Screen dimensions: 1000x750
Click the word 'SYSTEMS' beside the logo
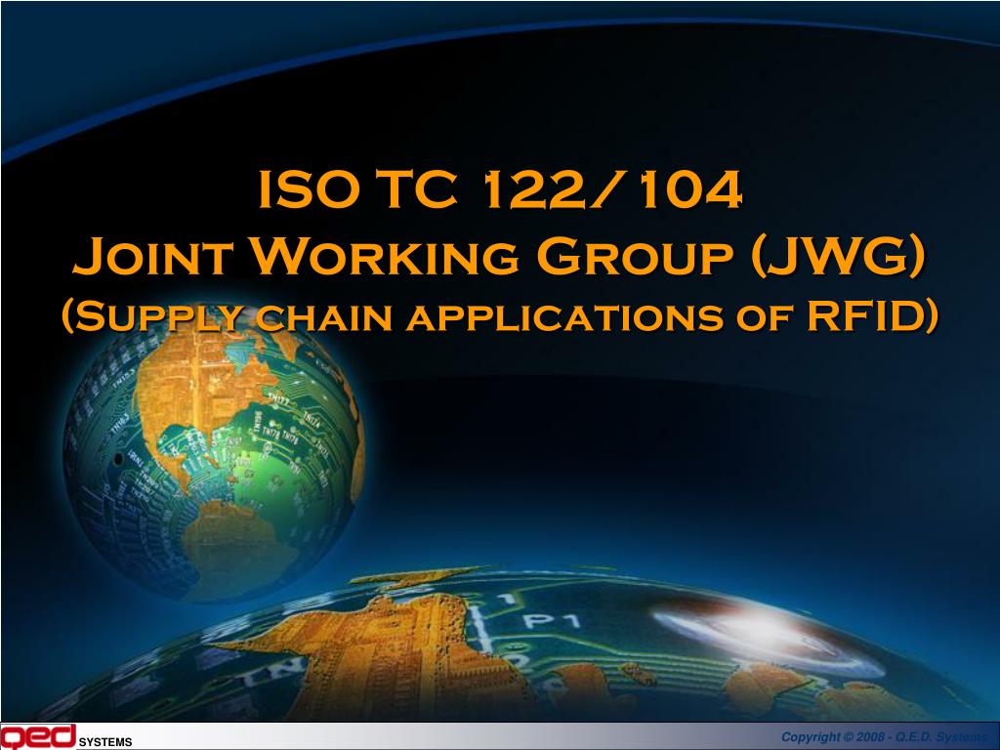pyautogui.click(x=105, y=742)
